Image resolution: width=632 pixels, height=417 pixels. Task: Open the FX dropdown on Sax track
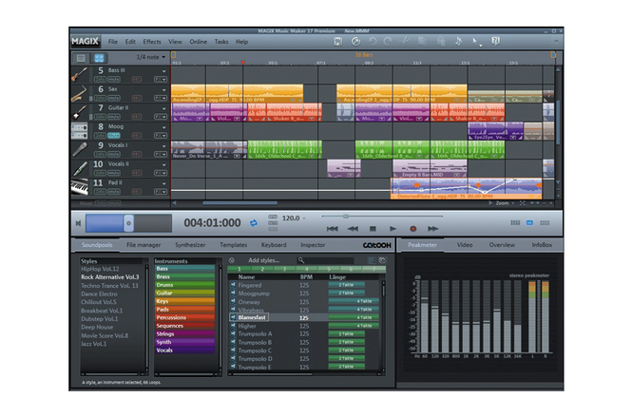pos(161,98)
